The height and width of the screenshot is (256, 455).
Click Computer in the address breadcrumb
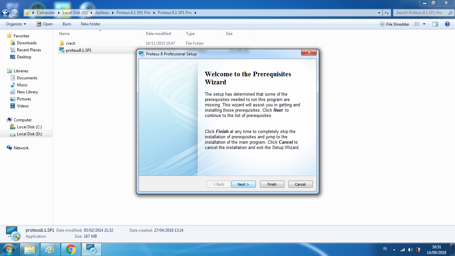46,13
